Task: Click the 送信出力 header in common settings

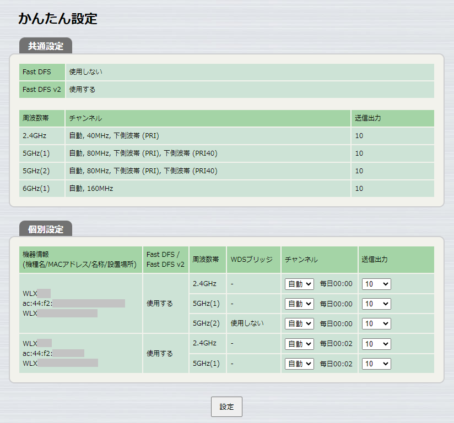Action: [393, 118]
